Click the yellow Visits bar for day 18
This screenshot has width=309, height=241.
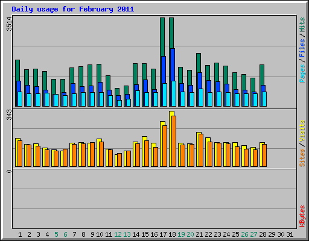pos(171,139)
